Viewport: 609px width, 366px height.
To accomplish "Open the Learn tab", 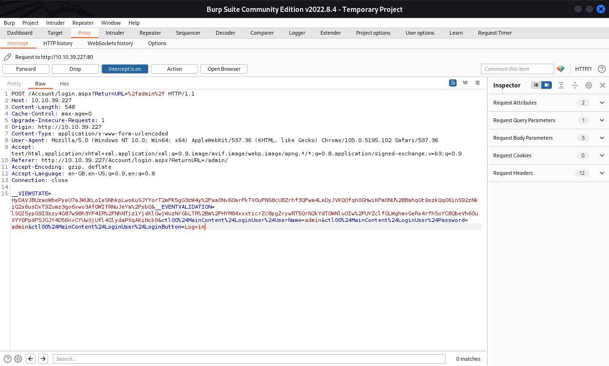I will 456,33.
